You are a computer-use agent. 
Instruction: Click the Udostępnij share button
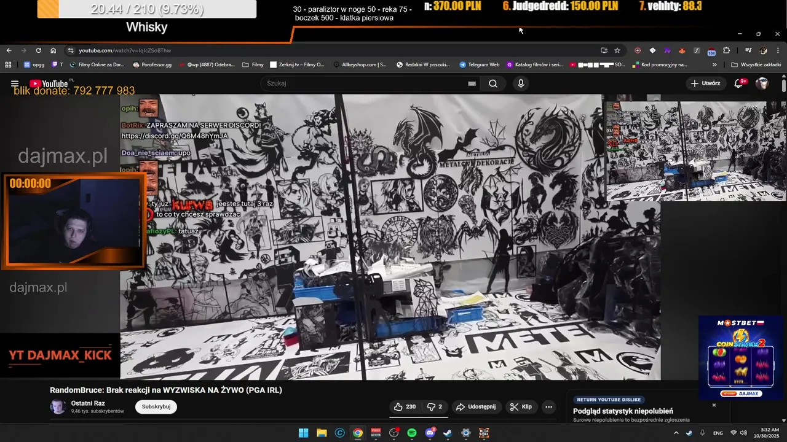(x=475, y=407)
